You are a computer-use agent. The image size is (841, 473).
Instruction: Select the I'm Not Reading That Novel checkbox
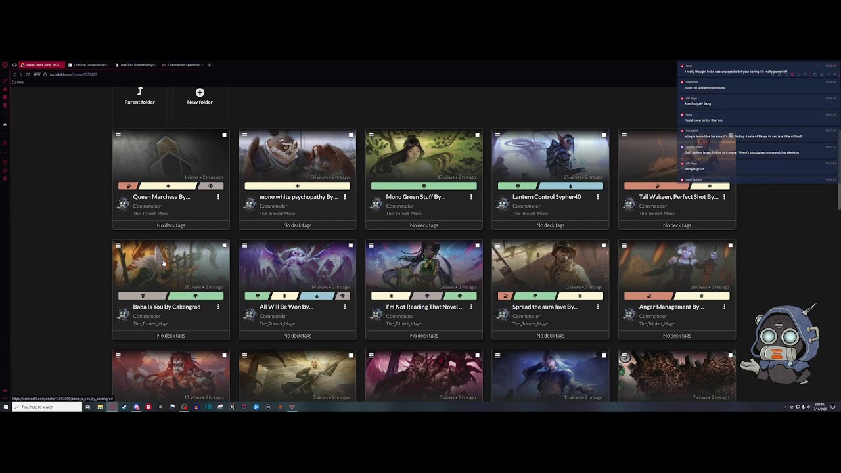[477, 246]
